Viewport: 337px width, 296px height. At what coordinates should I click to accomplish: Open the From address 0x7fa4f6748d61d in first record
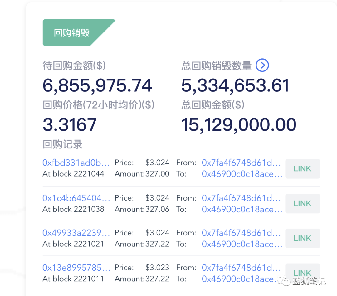tap(242, 163)
